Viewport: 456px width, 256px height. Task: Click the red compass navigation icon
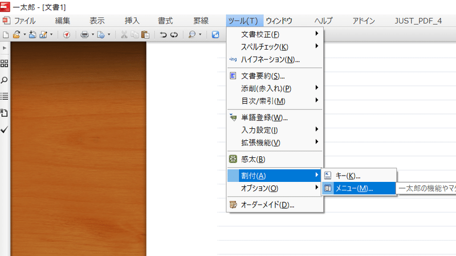point(67,35)
